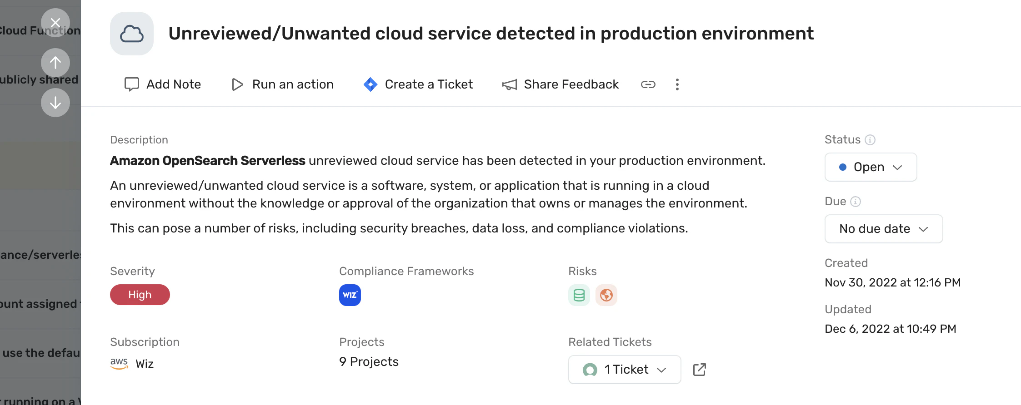Click the green database risk icon
The image size is (1021, 405).
[x=579, y=295]
